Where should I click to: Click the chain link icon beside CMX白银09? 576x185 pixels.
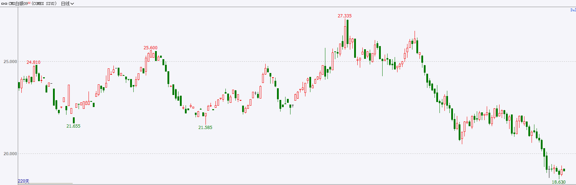(x=4, y=4)
